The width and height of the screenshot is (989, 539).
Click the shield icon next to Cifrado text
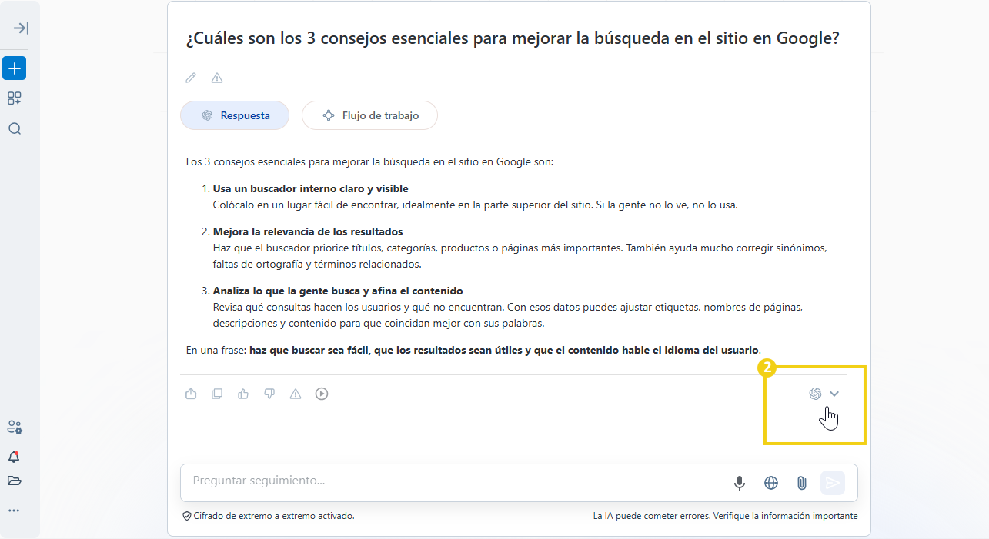tap(186, 517)
